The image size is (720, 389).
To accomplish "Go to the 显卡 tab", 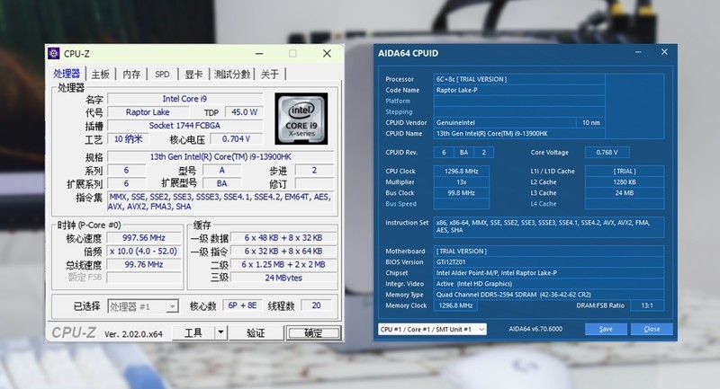I will (x=193, y=75).
